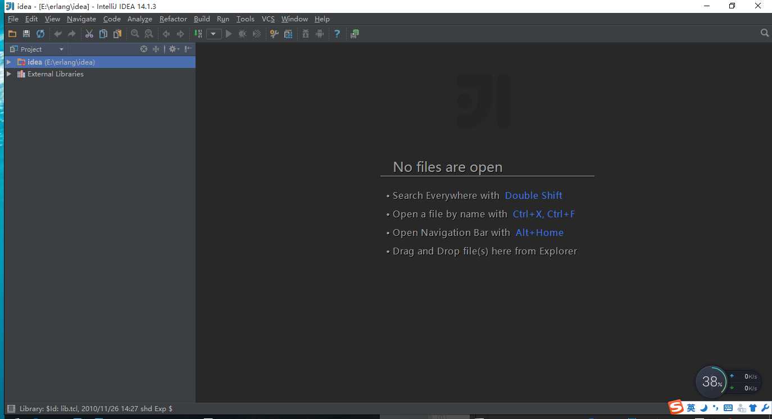The height and width of the screenshot is (419, 772).
Task: Click the Find magnifier icon
Action: (135, 34)
